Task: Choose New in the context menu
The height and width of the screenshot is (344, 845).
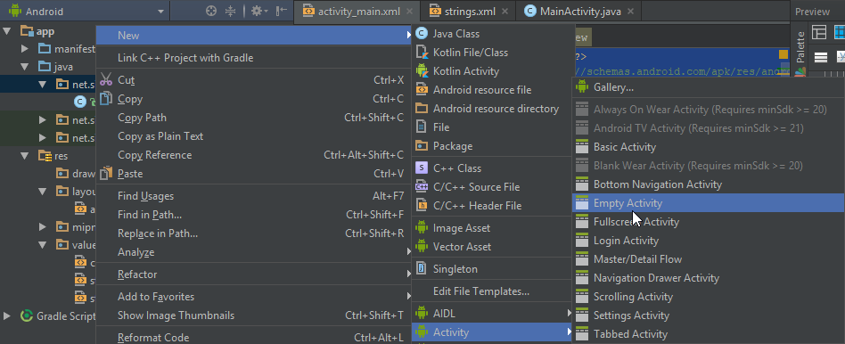Action: point(254,36)
